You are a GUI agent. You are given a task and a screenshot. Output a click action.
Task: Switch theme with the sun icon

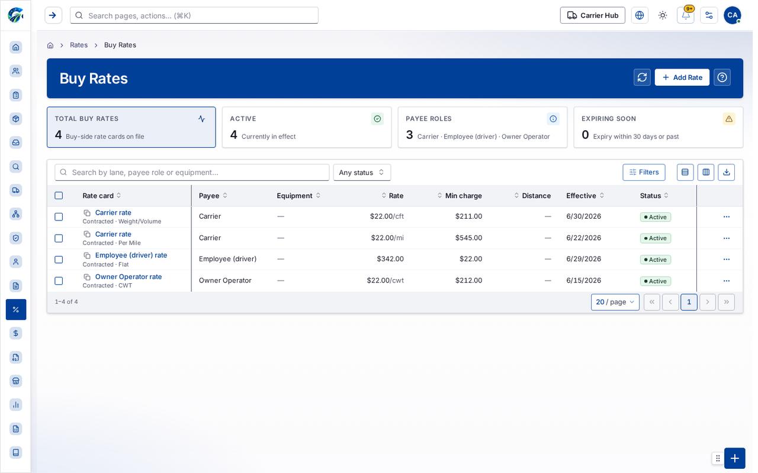[663, 15]
